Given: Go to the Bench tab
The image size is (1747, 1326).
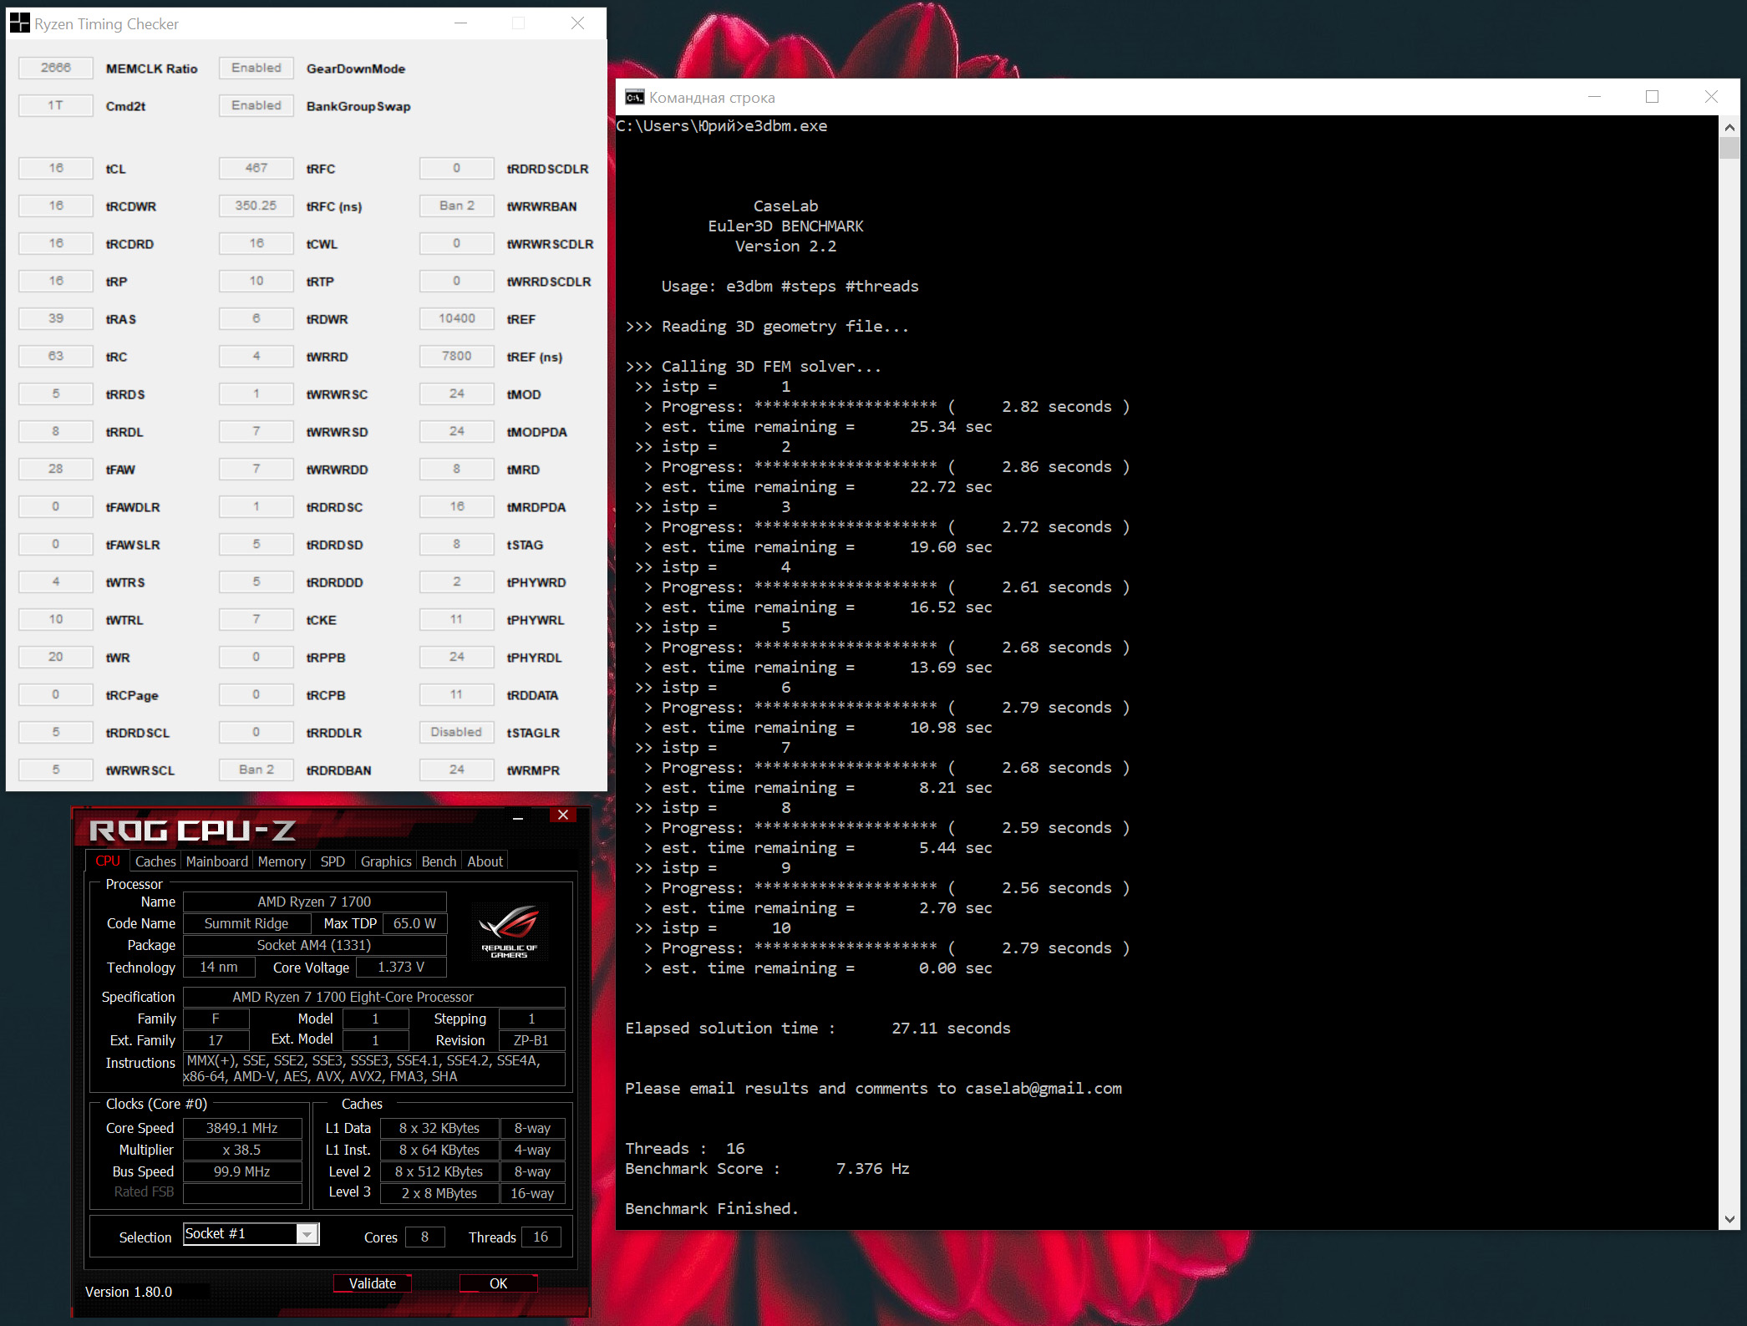Looking at the screenshot, I should coord(439,861).
